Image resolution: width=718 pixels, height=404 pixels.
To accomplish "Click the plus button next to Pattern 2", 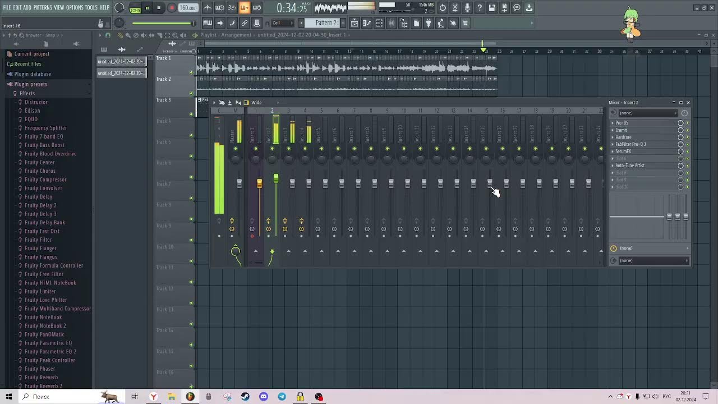I will tap(343, 23).
